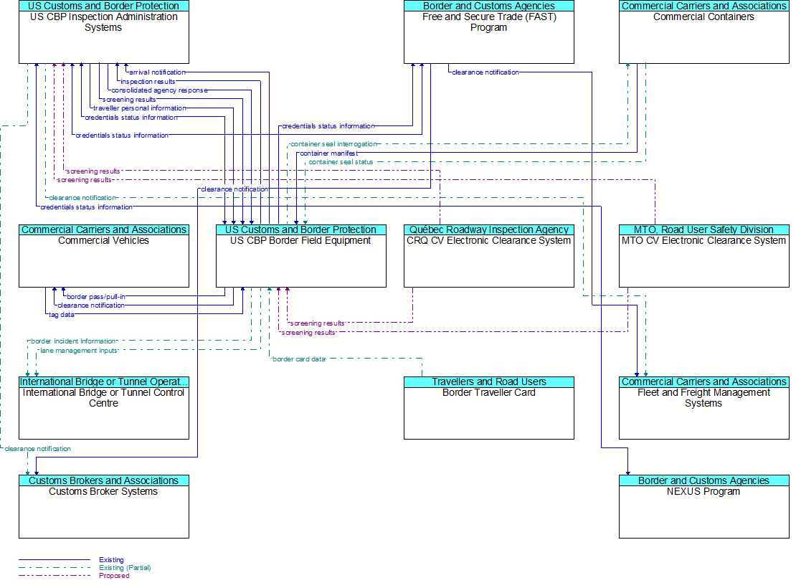This screenshot has width=796, height=588.
Task: Click the 'container manifest' flow label
Action: pyautogui.click(x=328, y=153)
